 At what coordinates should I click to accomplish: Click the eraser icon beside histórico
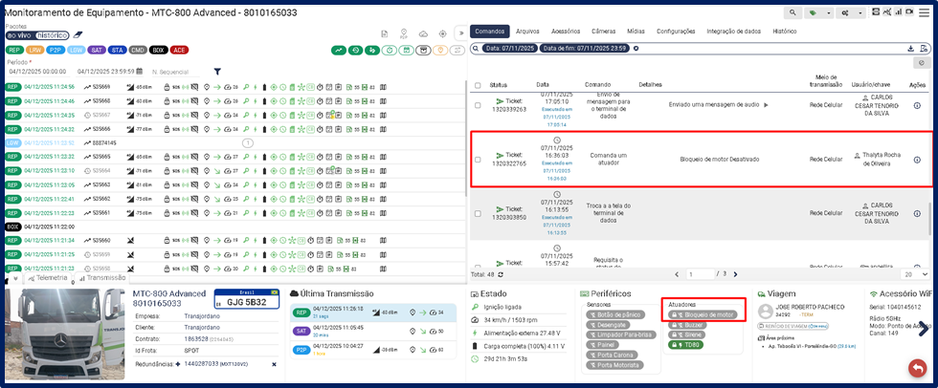(79, 35)
